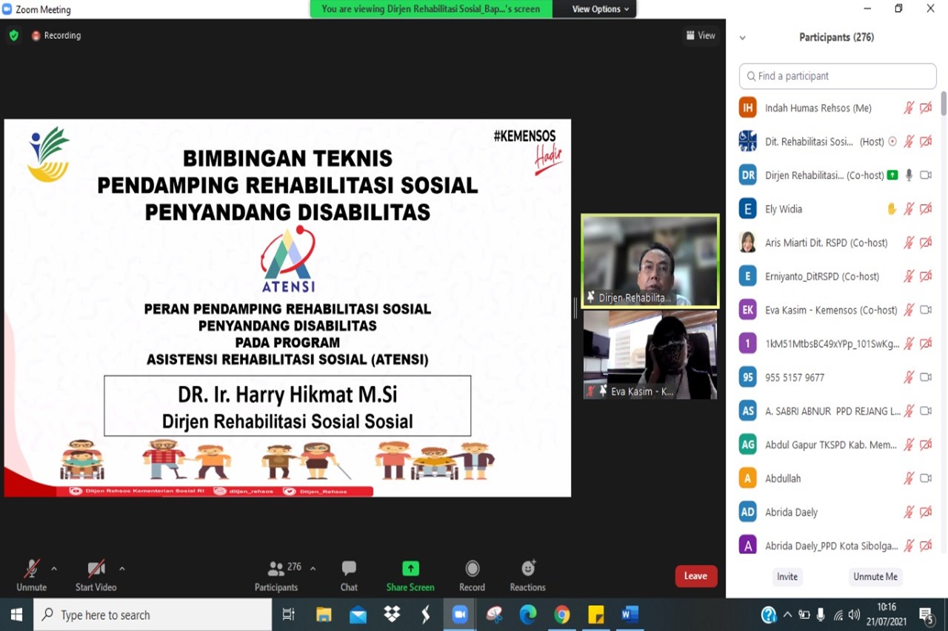Select participant Abdul Gapur TKSPD Kab. Mem...
948x631 pixels.
click(x=838, y=445)
